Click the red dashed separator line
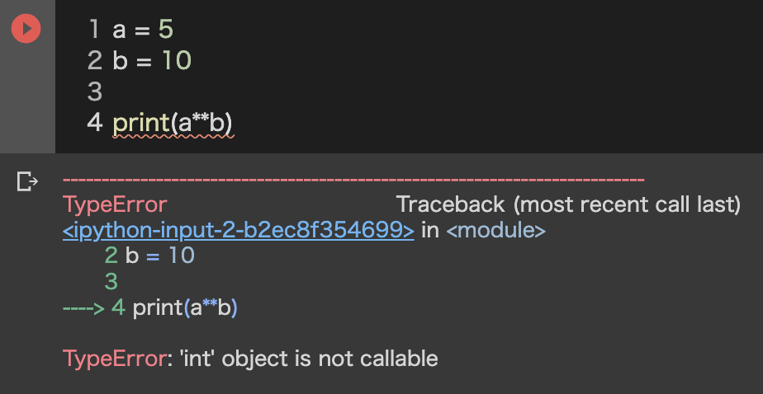This screenshot has width=763, height=394. point(353,179)
